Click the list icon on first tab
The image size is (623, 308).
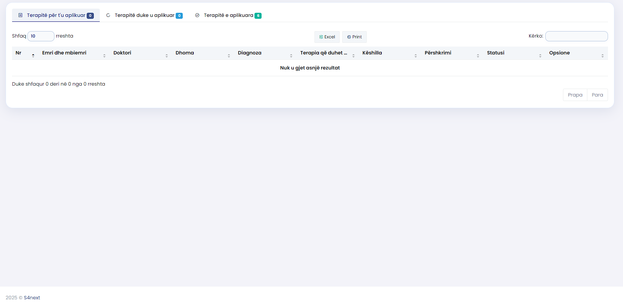coord(21,15)
